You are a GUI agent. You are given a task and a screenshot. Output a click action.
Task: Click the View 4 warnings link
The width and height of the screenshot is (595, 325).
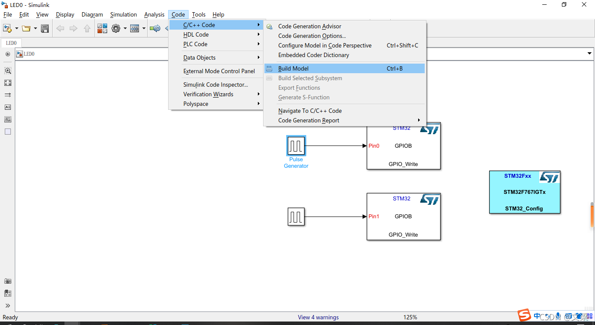pos(318,317)
